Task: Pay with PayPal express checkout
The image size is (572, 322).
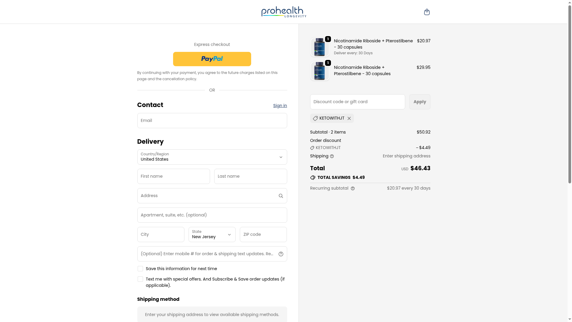Action: point(212,59)
